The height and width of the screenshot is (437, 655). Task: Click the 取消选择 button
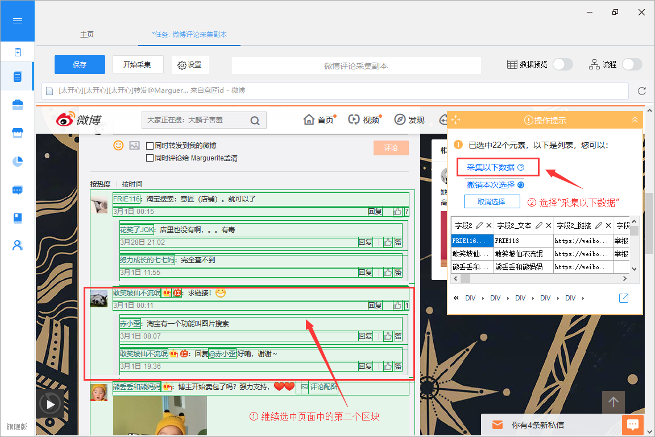(492, 201)
